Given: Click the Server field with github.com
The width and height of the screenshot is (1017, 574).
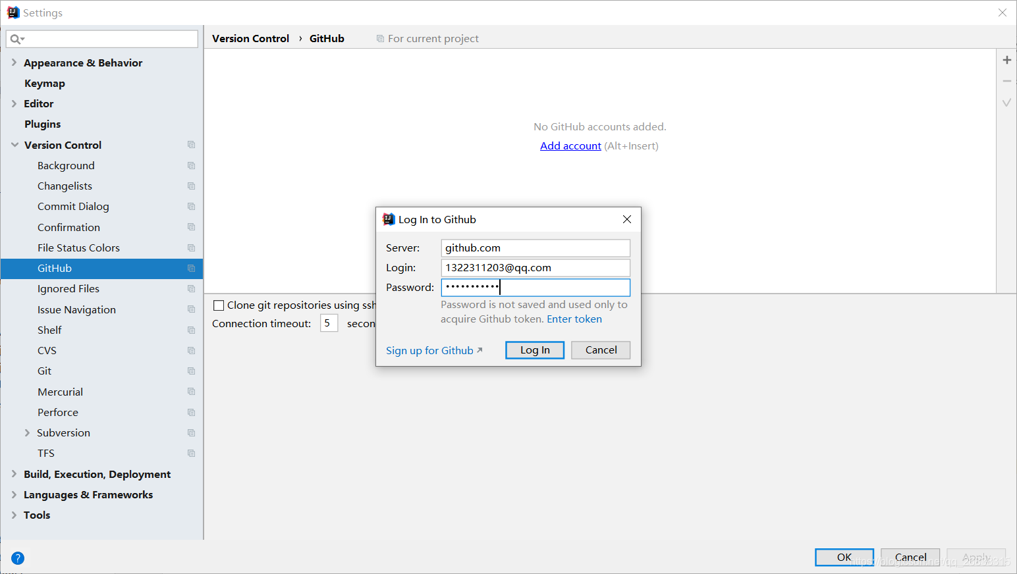Looking at the screenshot, I should (536, 248).
